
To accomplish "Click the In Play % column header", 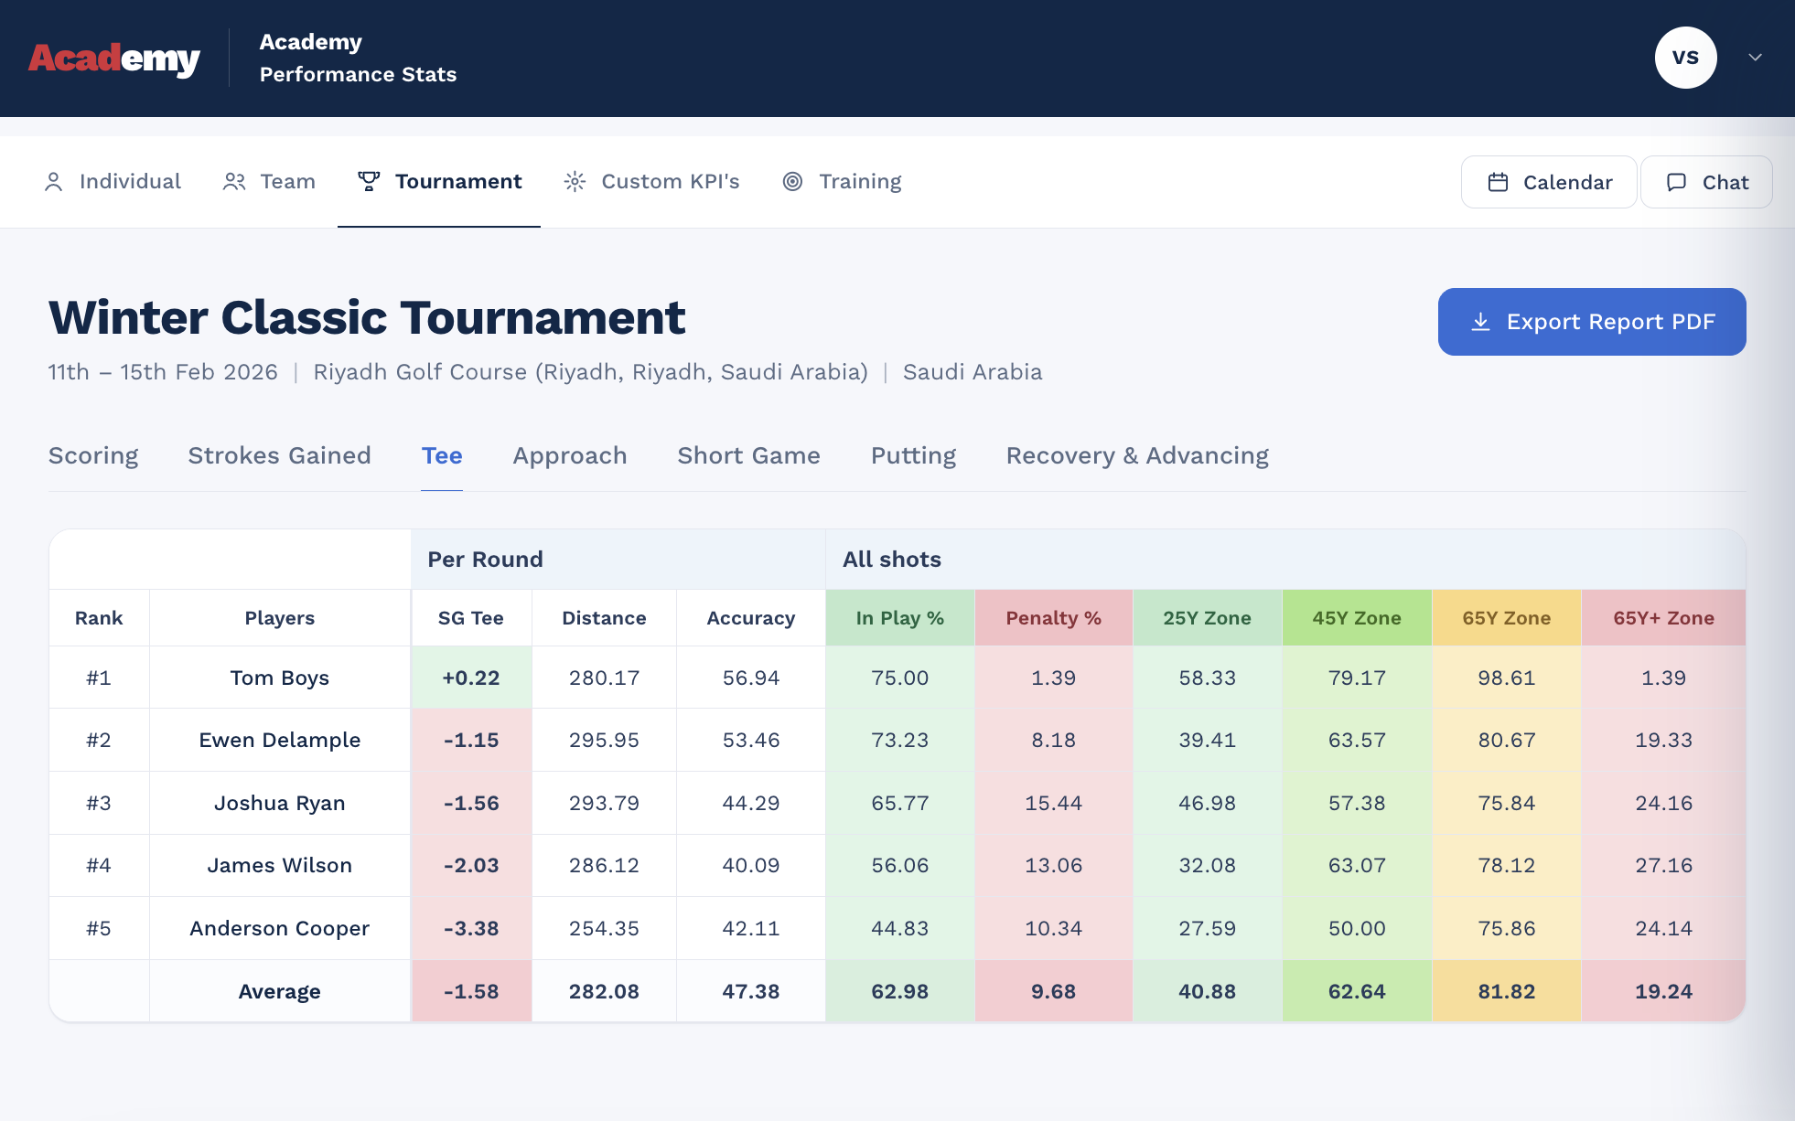I will click(900, 618).
